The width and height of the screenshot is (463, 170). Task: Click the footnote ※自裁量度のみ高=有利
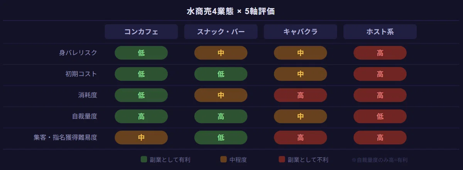[x=380, y=160]
